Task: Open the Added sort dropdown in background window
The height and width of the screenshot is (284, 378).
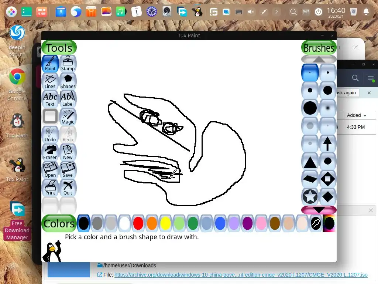Action: click(x=356, y=115)
